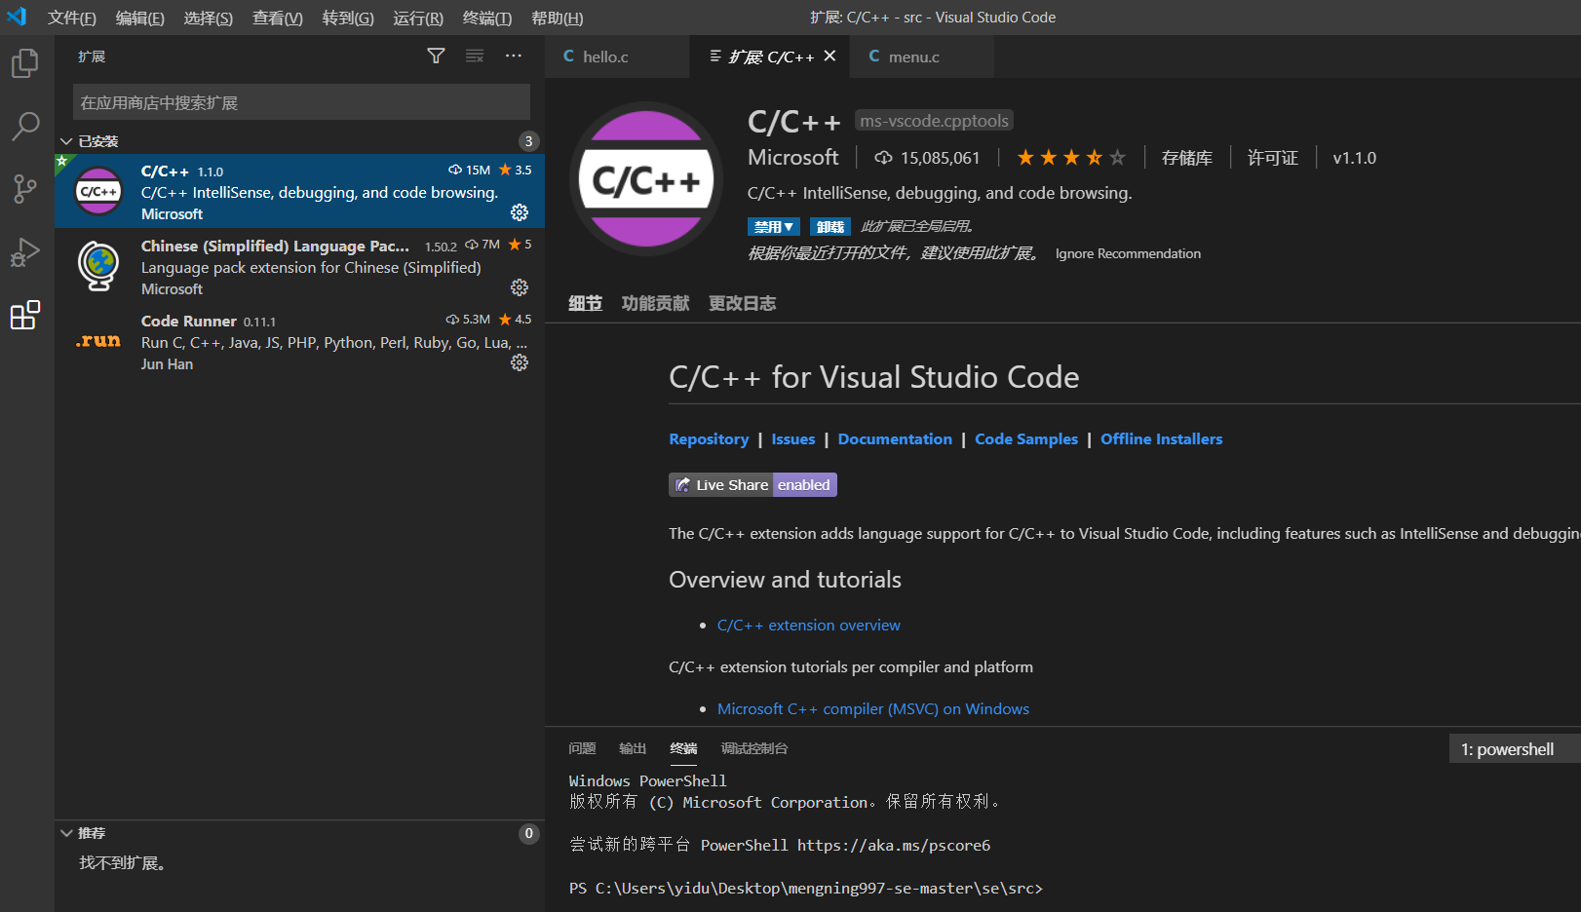The height and width of the screenshot is (912, 1581).
Task: Click the clear extension search results icon
Action: click(475, 57)
